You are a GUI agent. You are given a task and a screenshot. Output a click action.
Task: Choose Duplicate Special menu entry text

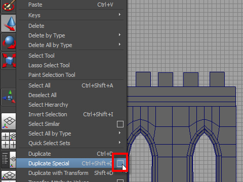click(x=49, y=163)
